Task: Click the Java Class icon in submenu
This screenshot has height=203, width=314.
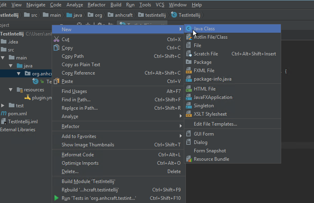Action: pyautogui.click(x=189, y=29)
